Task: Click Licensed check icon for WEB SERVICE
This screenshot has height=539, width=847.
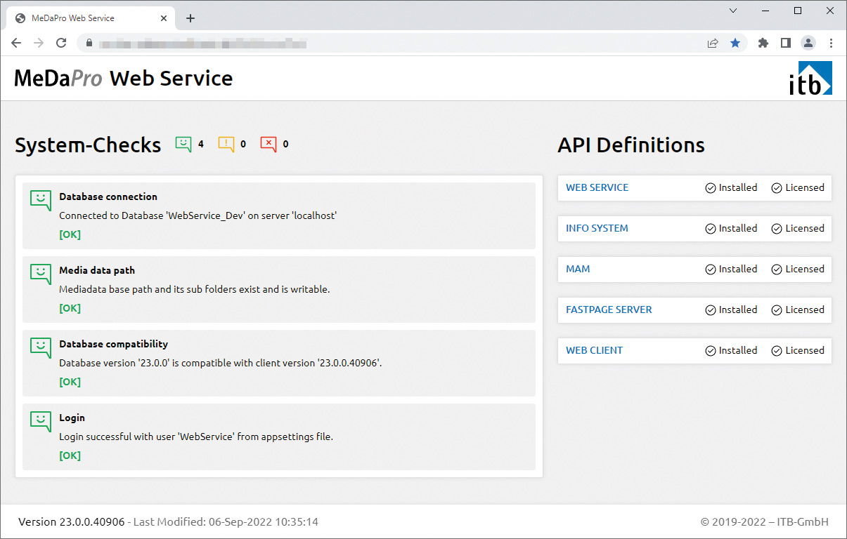Action: 777,188
